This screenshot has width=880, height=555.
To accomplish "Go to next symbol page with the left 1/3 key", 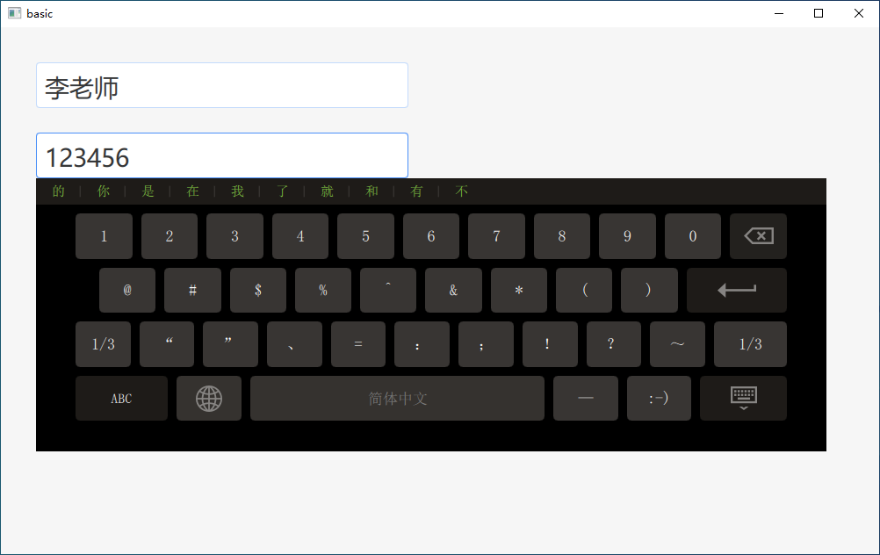I will [x=104, y=344].
